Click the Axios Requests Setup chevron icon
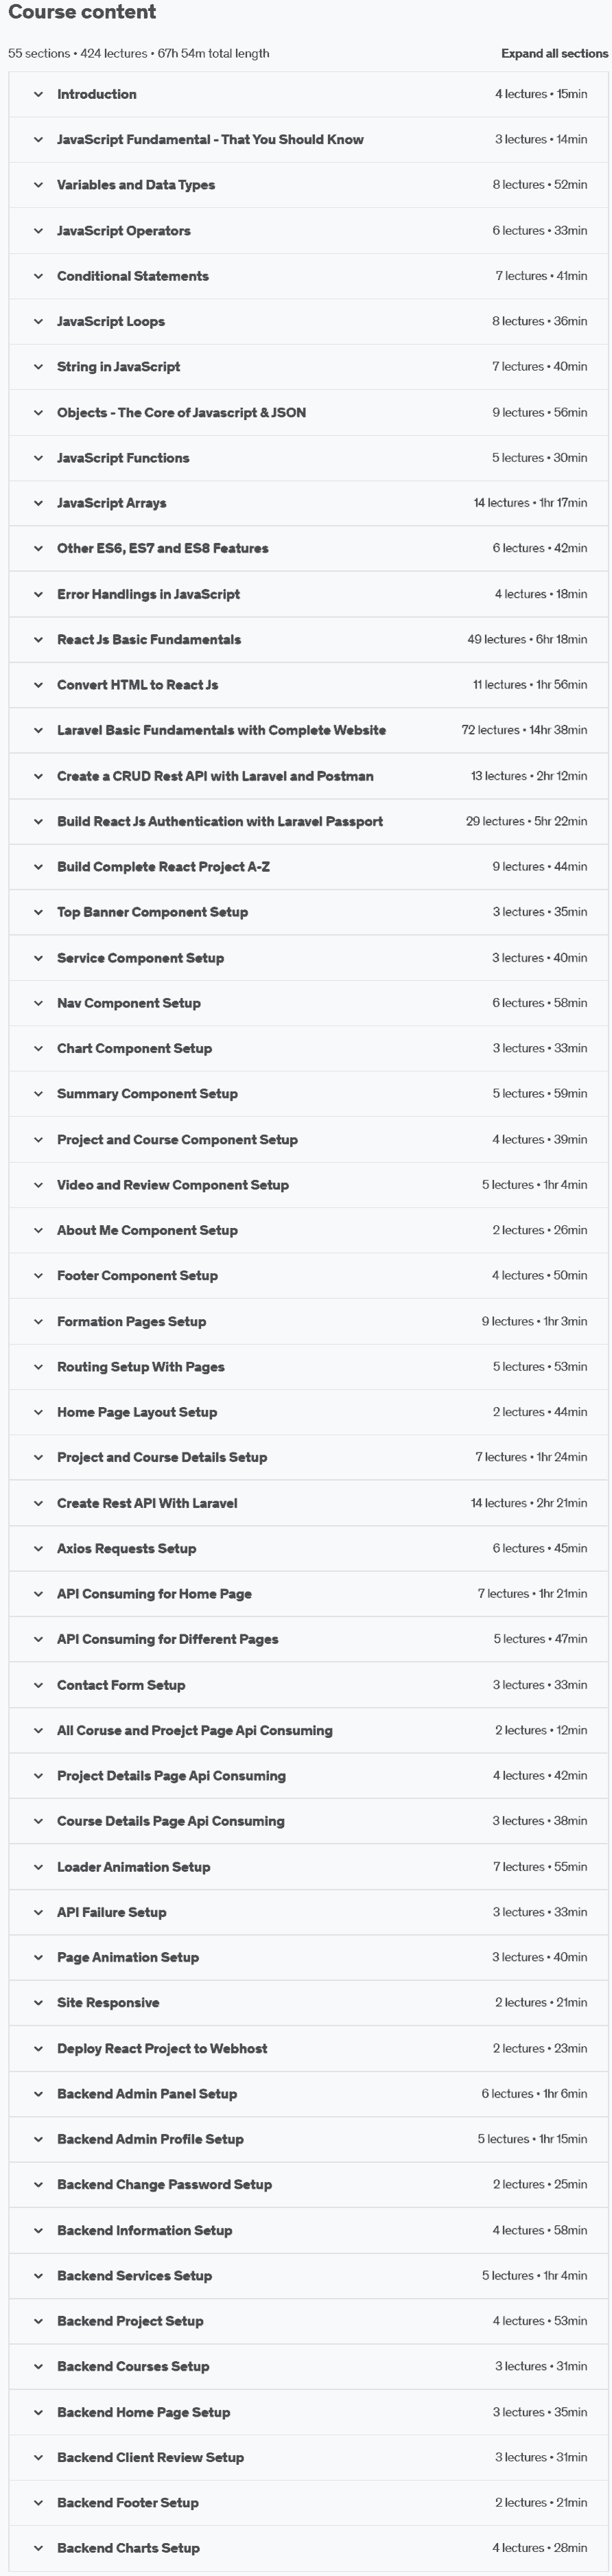 coord(38,1549)
